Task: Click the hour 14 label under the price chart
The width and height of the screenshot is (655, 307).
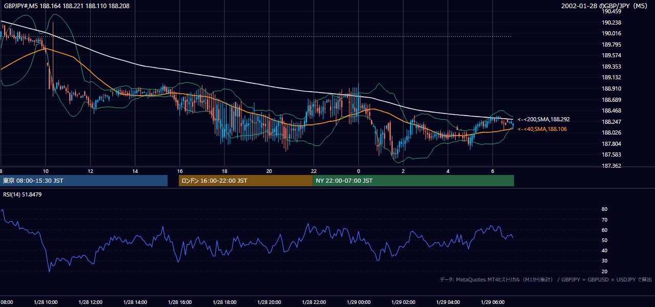Action: (x=135, y=171)
